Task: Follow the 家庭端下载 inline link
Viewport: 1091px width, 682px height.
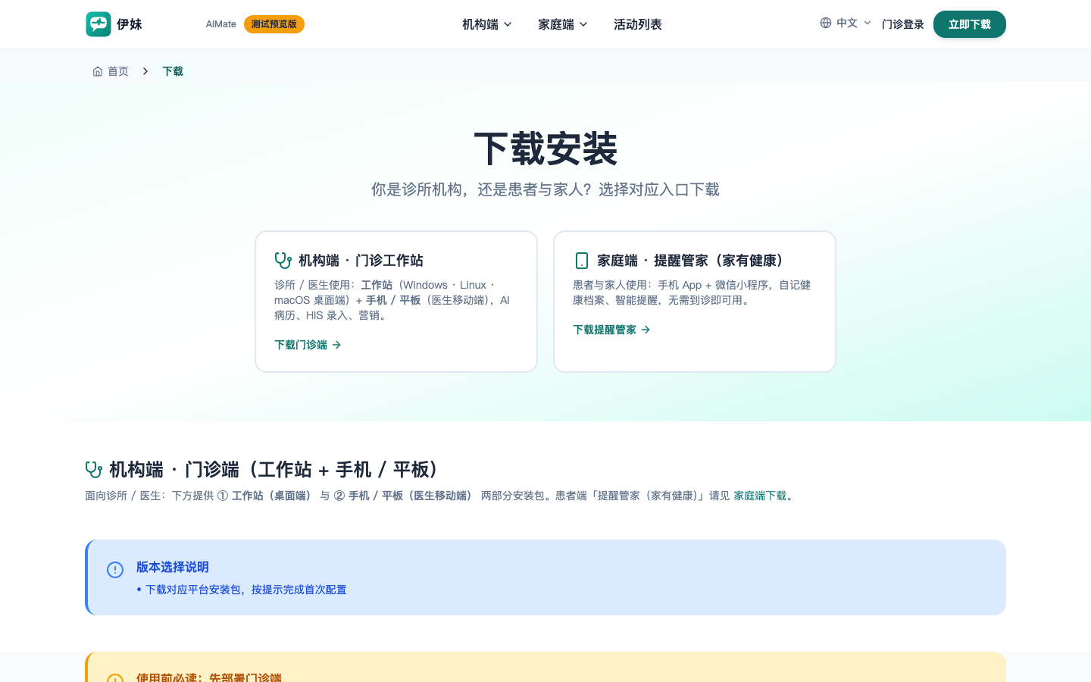Action: (760, 496)
